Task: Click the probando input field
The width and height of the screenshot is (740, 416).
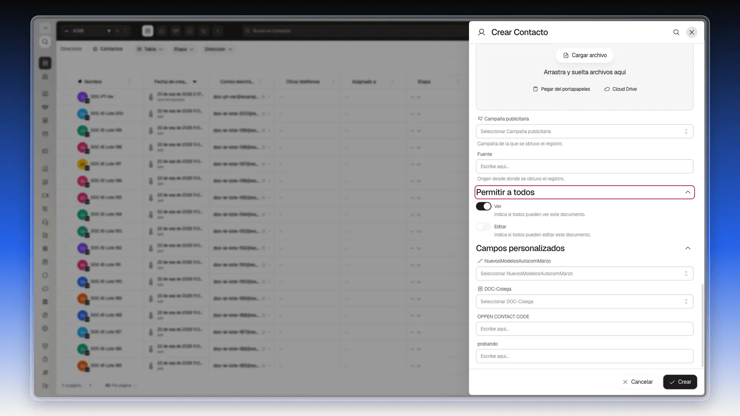Action: (585, 356)
